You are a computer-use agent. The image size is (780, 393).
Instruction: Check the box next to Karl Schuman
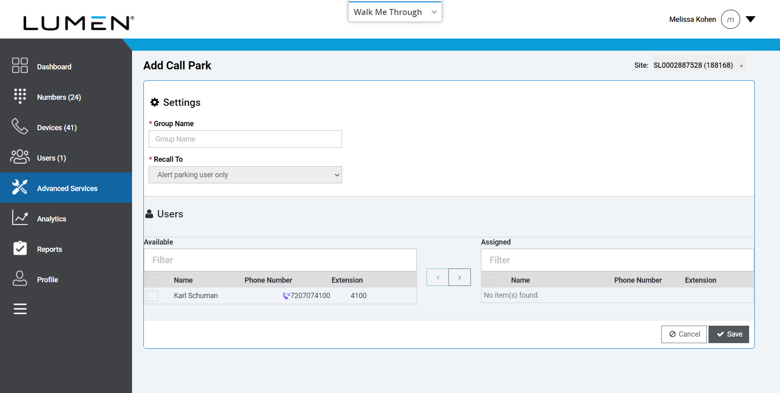click(x=152, y=296)
